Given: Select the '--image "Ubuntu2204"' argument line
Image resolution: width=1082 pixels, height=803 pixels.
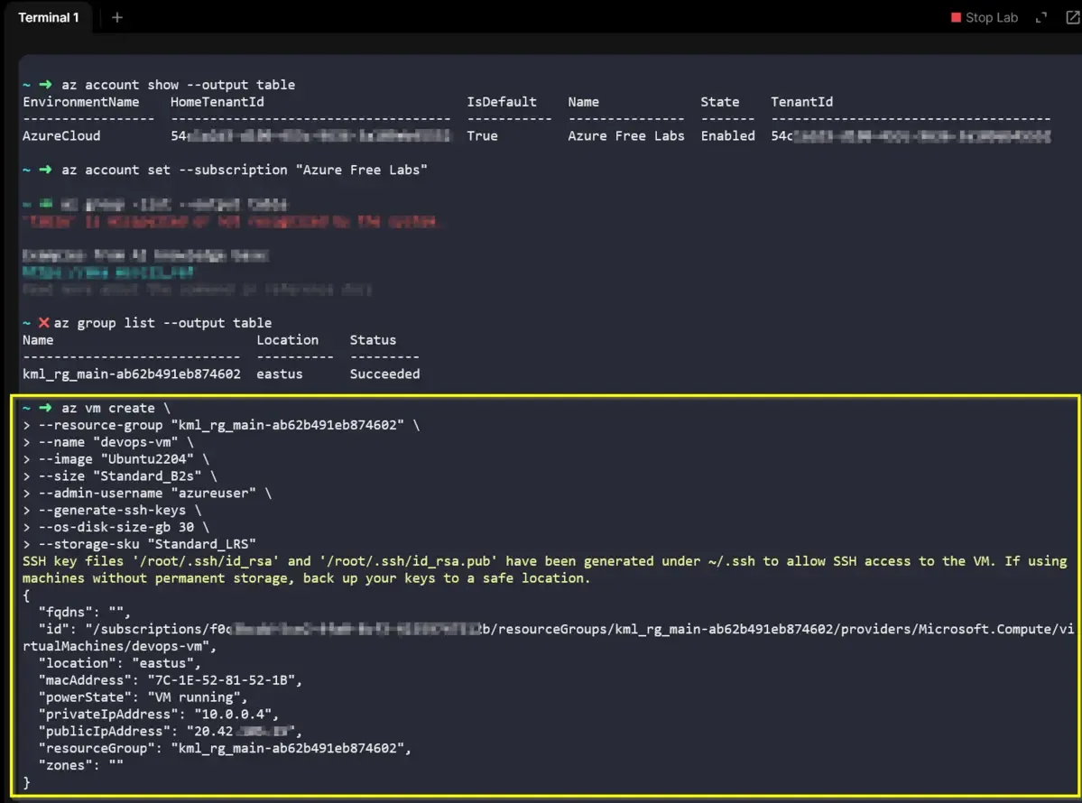Looking at the screenshot, I should (x=116, y=459).
